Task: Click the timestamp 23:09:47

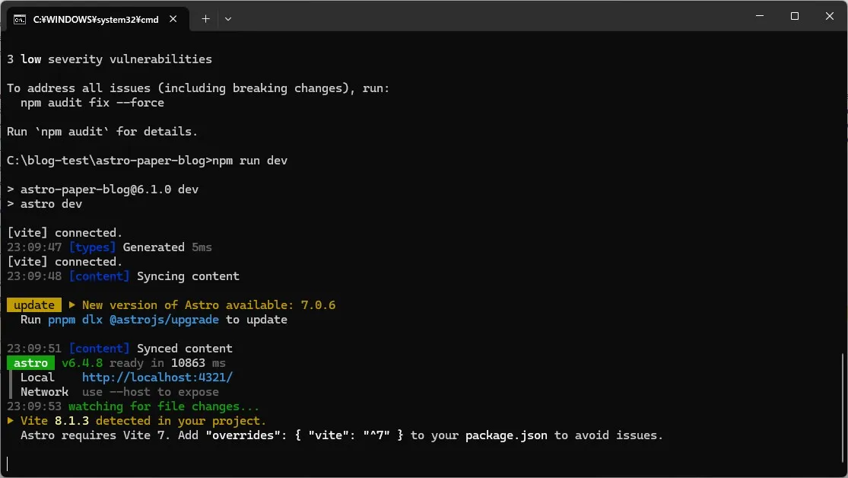Action: pyautogui.click(x=34, y=247)
